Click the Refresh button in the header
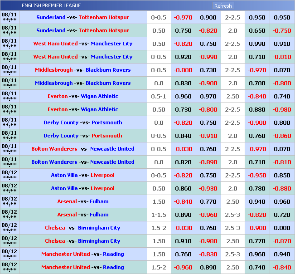The width and height of the screenshot is (295, 274). pyautogui.click(x=223, y=6)
